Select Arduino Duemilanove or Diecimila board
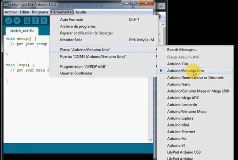 195,78
